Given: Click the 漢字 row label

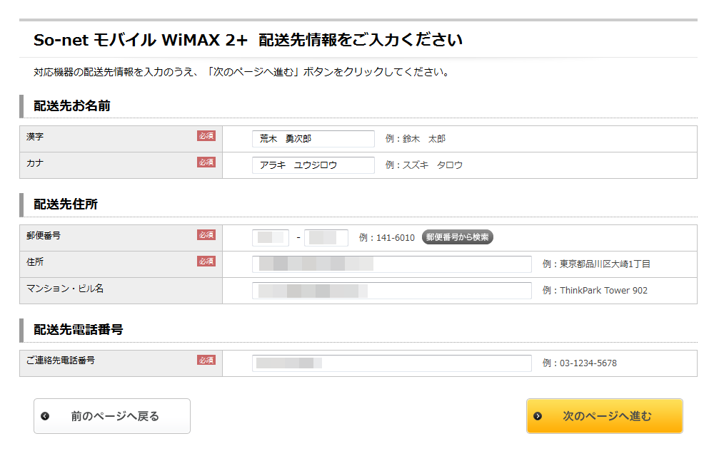Looking at the screenshot, I should pos(35,136).
